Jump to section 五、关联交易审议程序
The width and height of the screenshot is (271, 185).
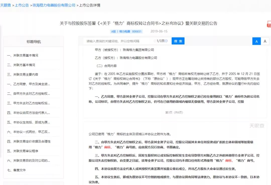point(23,151)
